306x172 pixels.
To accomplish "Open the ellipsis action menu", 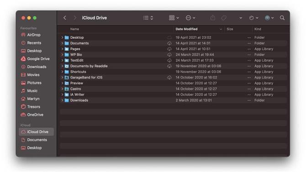I will point(190,18).
